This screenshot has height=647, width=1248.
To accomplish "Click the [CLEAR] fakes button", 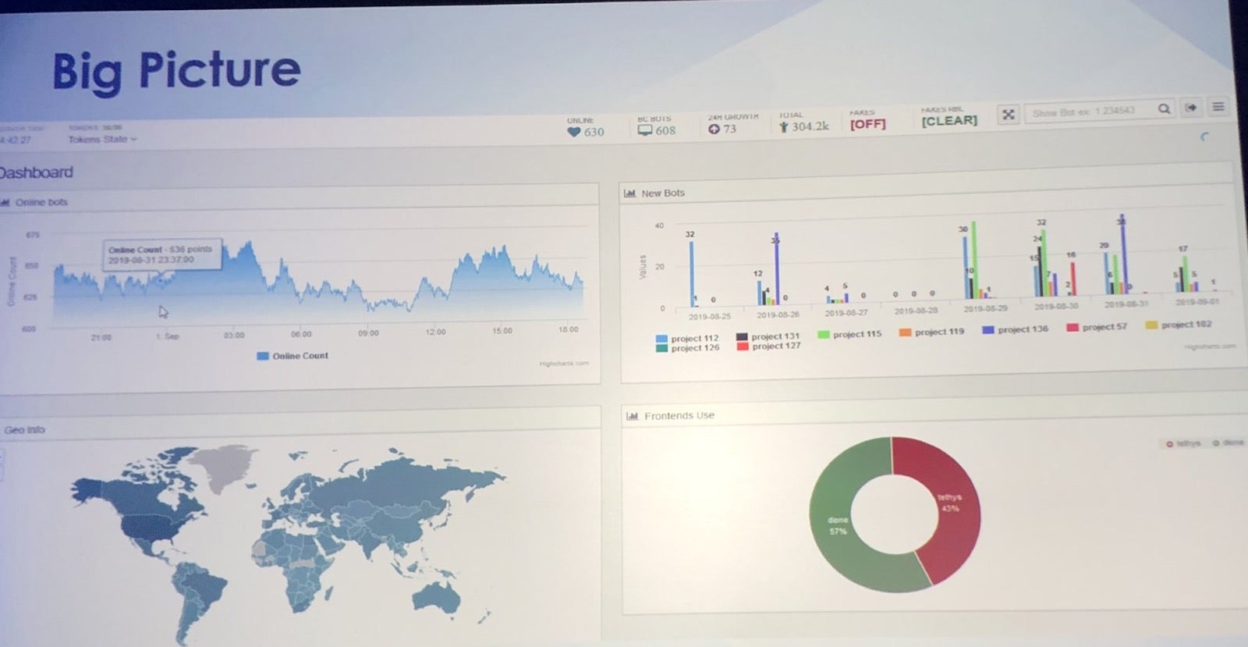I will tap(948, 121).
